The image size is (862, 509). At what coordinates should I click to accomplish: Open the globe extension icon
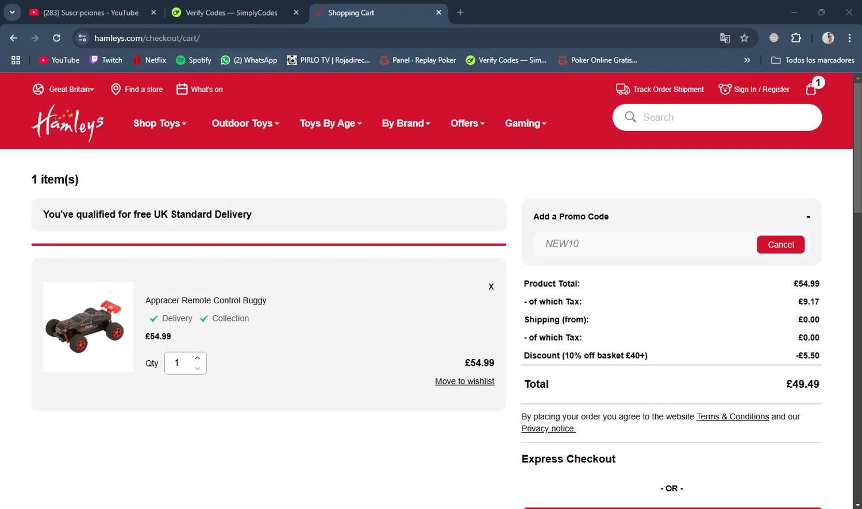pos(774,38)
